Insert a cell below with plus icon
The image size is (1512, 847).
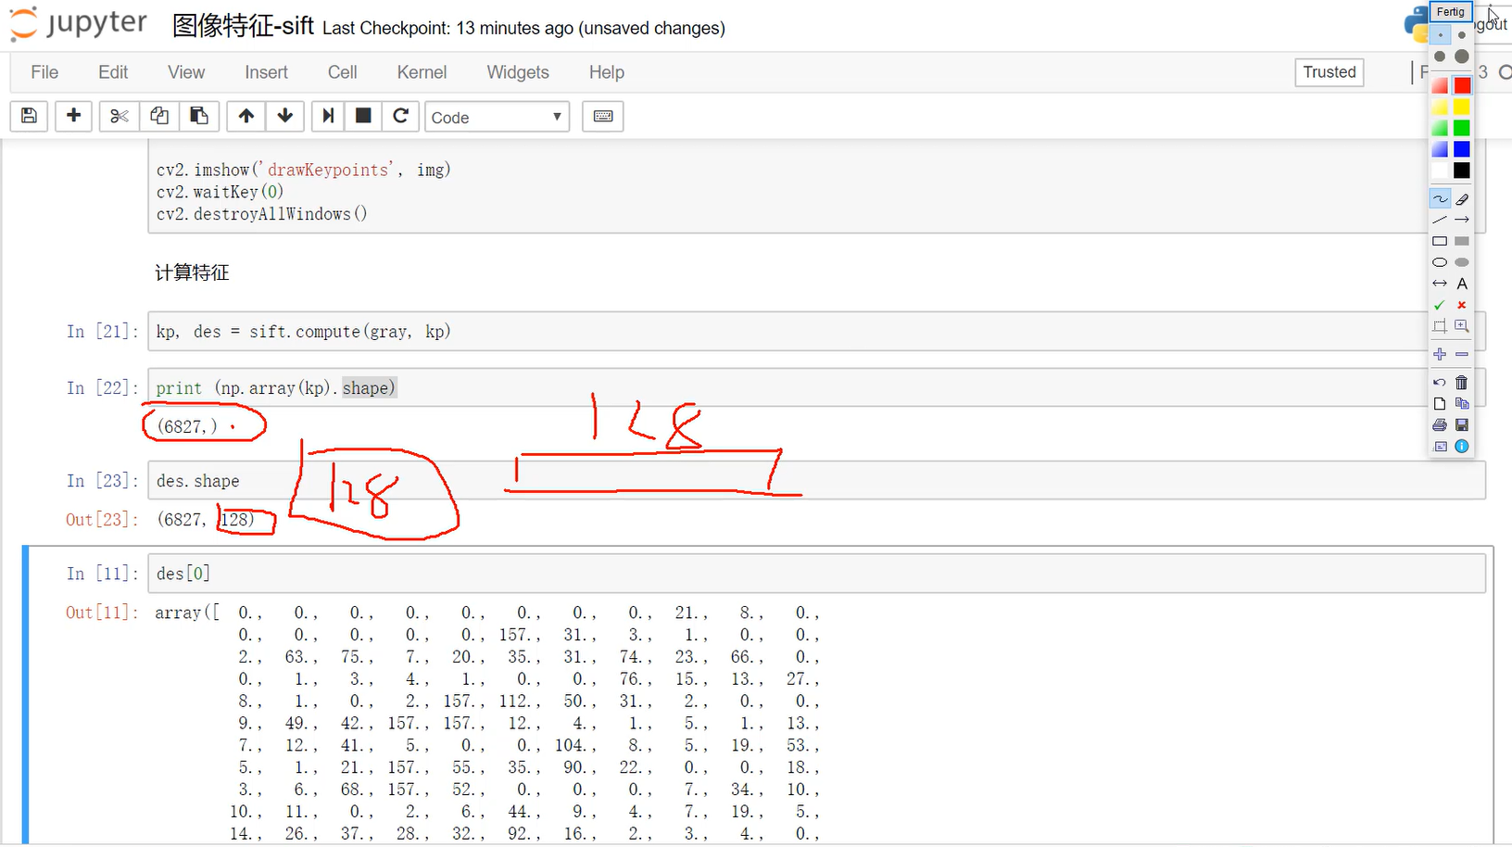(x=73, y=116)
